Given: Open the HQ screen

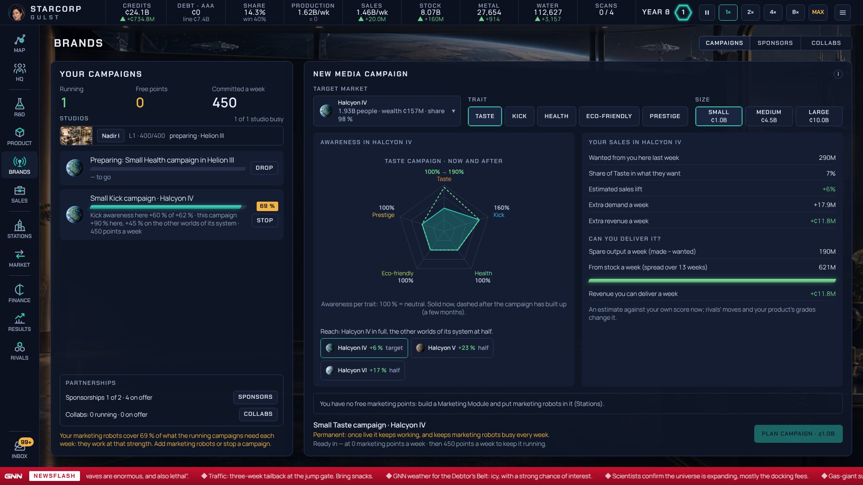Looking at the screenshot, I should click(19, 72).
